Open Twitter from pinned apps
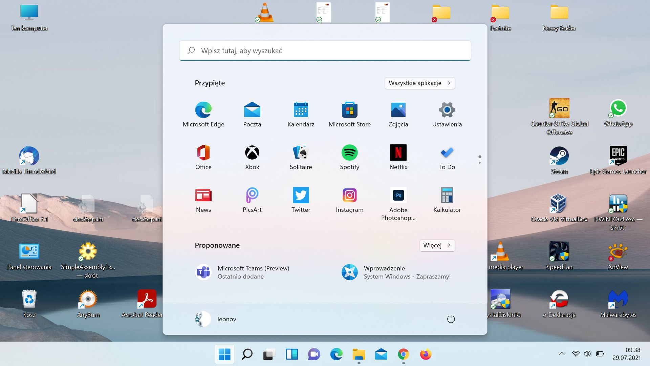This screenshot has height=366, width=650. coord(301,200)
